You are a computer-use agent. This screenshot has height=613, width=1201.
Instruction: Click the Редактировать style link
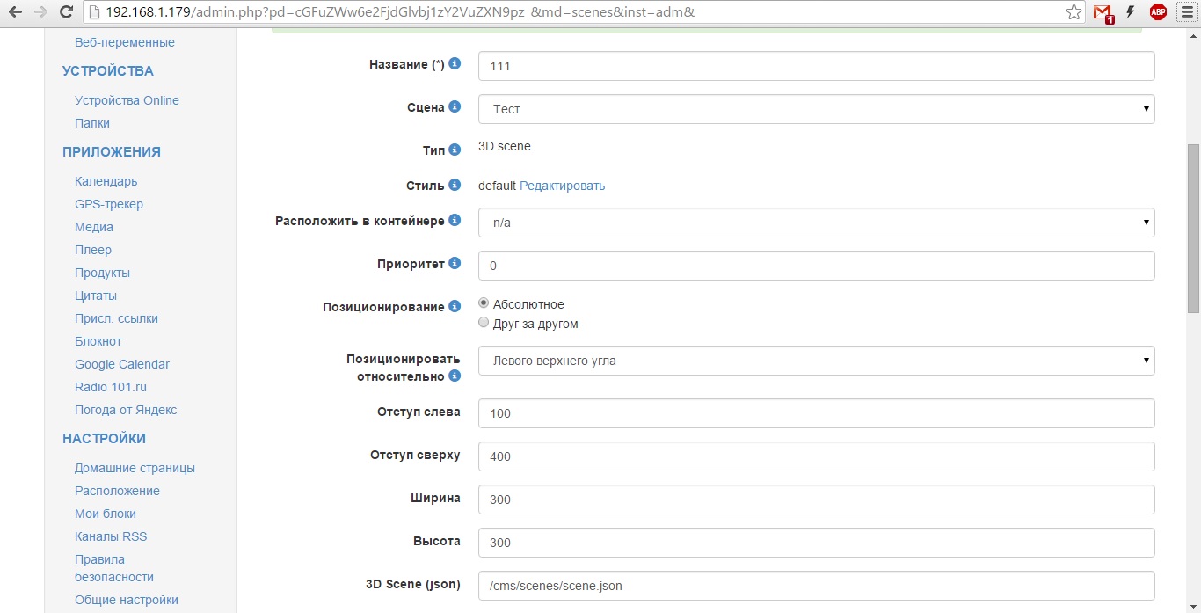(x=562, y=186)
